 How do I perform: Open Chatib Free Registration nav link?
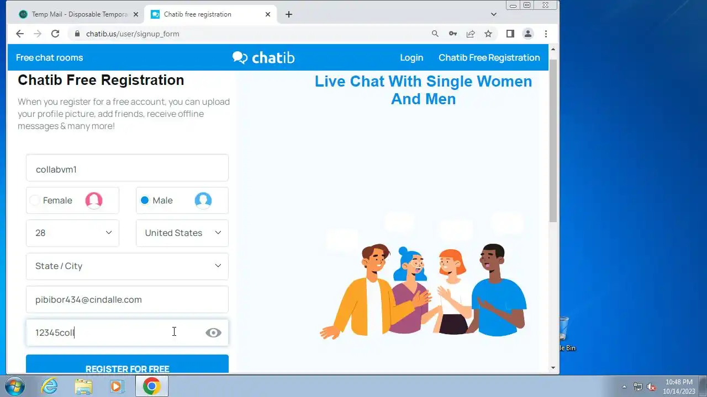pos(489,57)
